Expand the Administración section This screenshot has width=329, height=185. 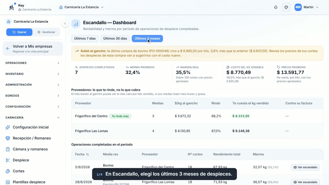33,85
